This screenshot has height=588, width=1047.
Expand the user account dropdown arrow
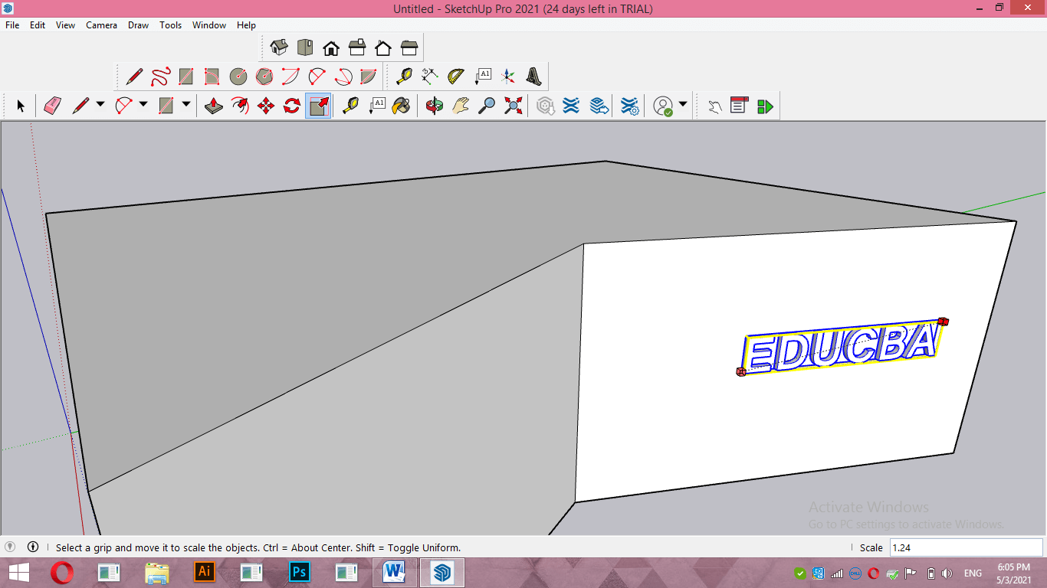pyautogui.click(x=683, y=105)
